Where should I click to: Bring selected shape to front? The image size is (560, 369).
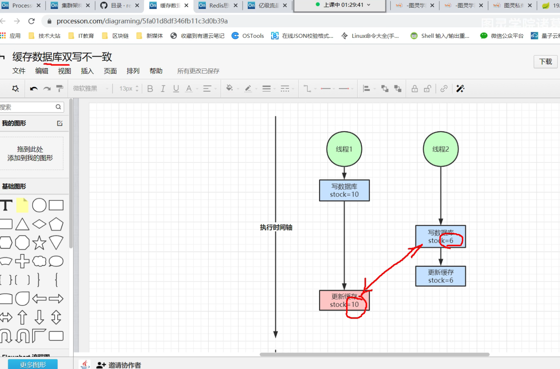point(385,89)
